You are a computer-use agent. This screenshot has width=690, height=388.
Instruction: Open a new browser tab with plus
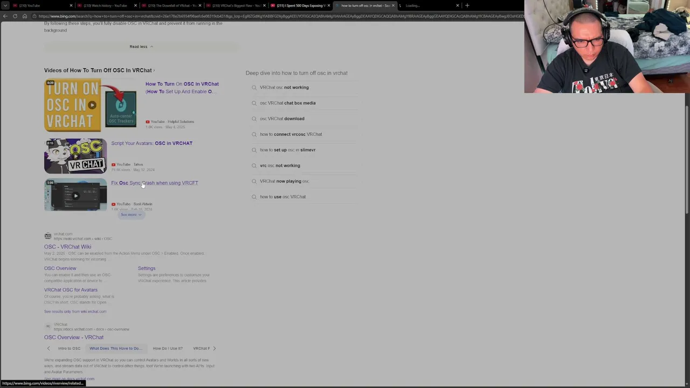pos(467,5)
